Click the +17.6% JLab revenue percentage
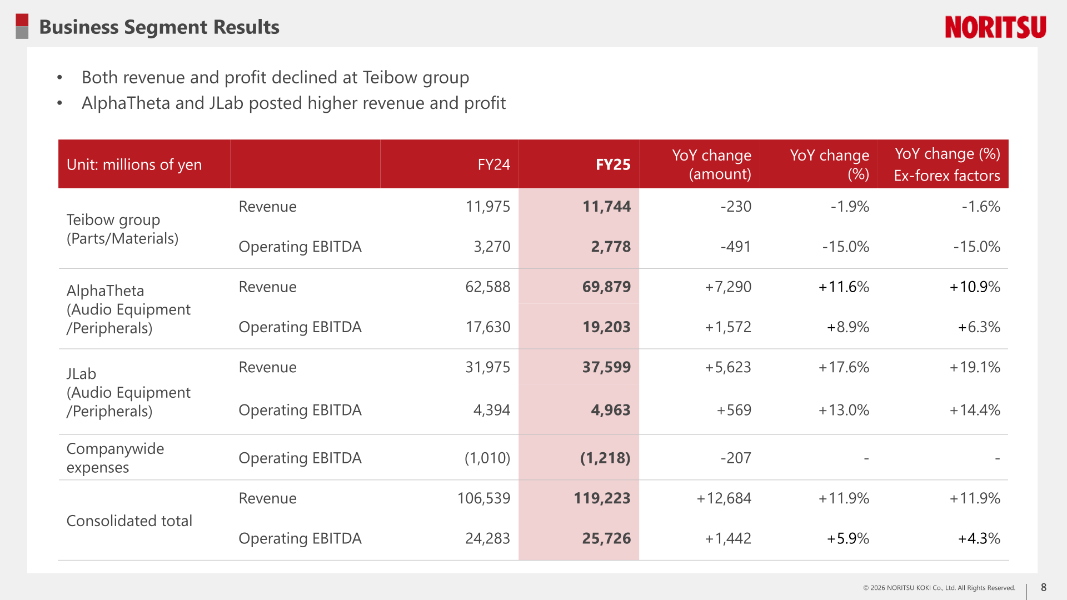The width and height of the screenshot is (1067, 600). (x=844, y=367)
